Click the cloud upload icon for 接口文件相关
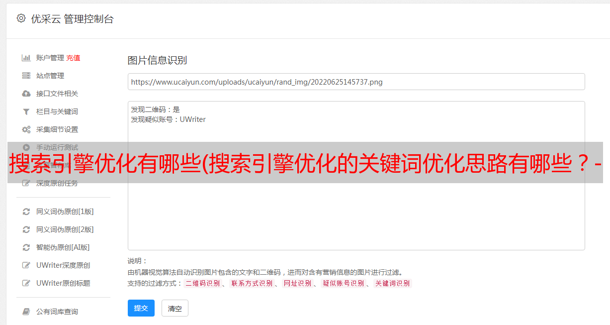The height and width of the screenshot is (325, 610). coord(26,94)
